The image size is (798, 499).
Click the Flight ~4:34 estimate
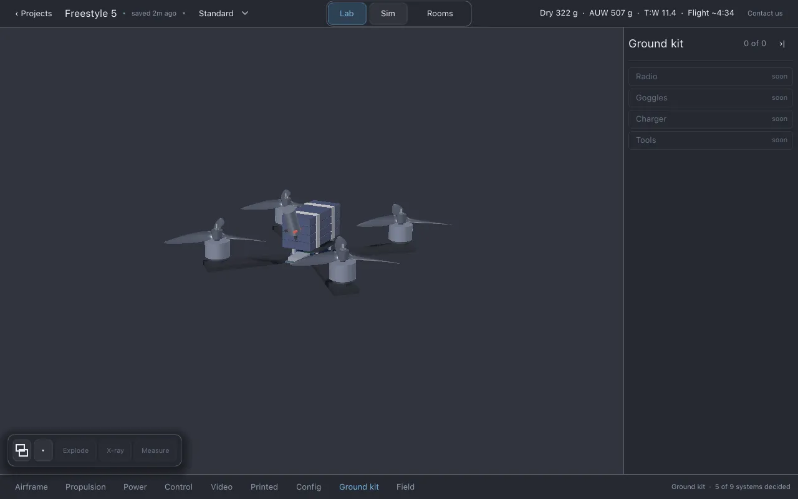pos(711,13)
